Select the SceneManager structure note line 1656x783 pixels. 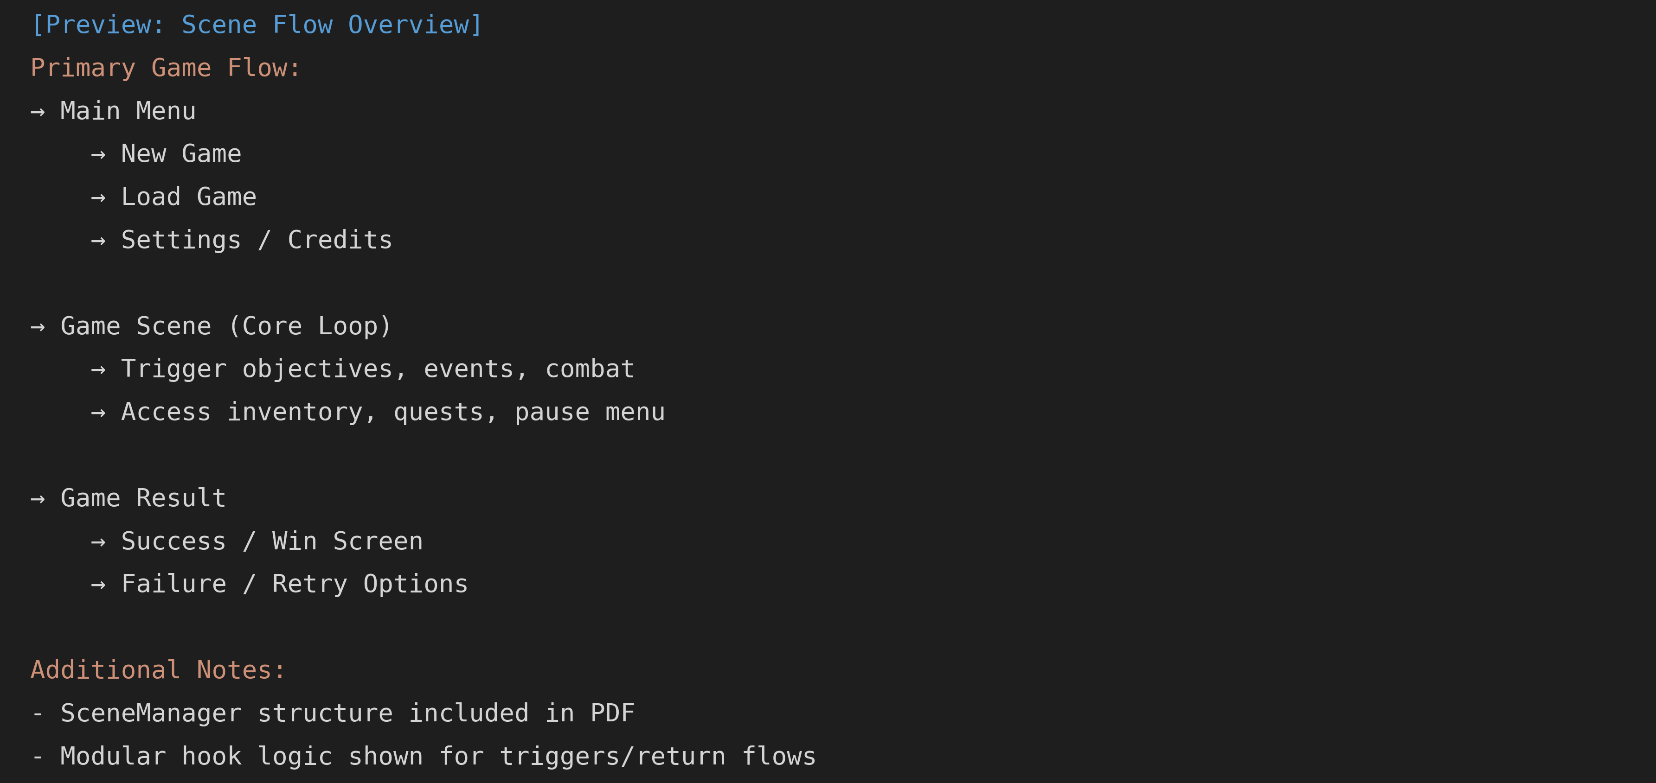click(x=332, y=713)
